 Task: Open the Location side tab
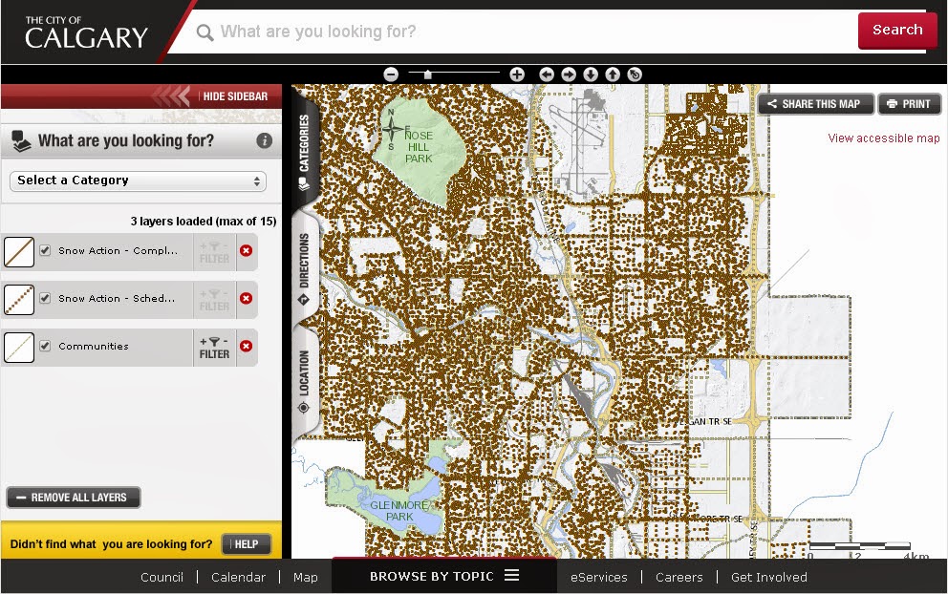point(305,381)
